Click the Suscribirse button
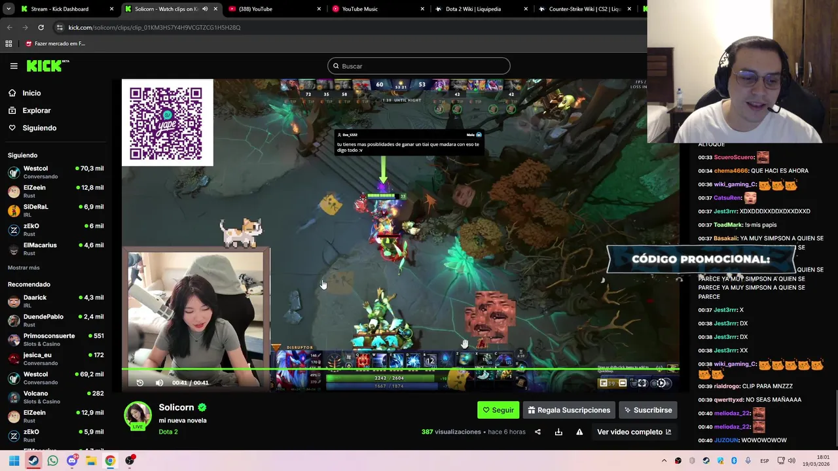The height and width of the screenshot is (471, 838). [648, 410]
